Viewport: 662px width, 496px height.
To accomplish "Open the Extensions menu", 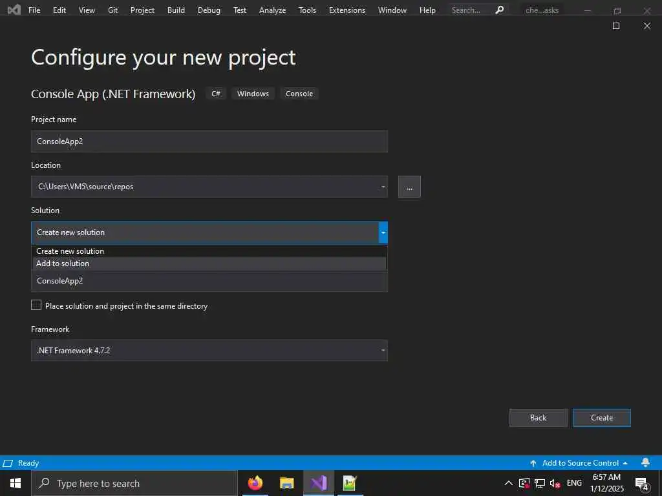I will tap(347, 10).
